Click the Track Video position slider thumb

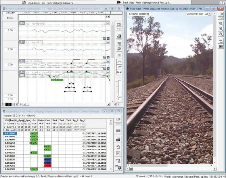click(x=132, y=169)
